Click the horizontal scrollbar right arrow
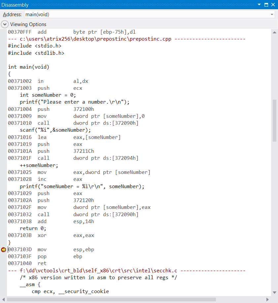 click(x=268, y=299)
